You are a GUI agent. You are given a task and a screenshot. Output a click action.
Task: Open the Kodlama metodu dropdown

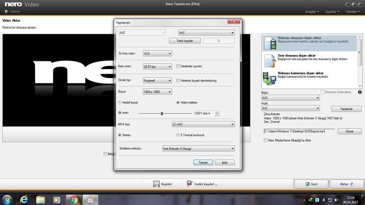[x=198, y=149]
